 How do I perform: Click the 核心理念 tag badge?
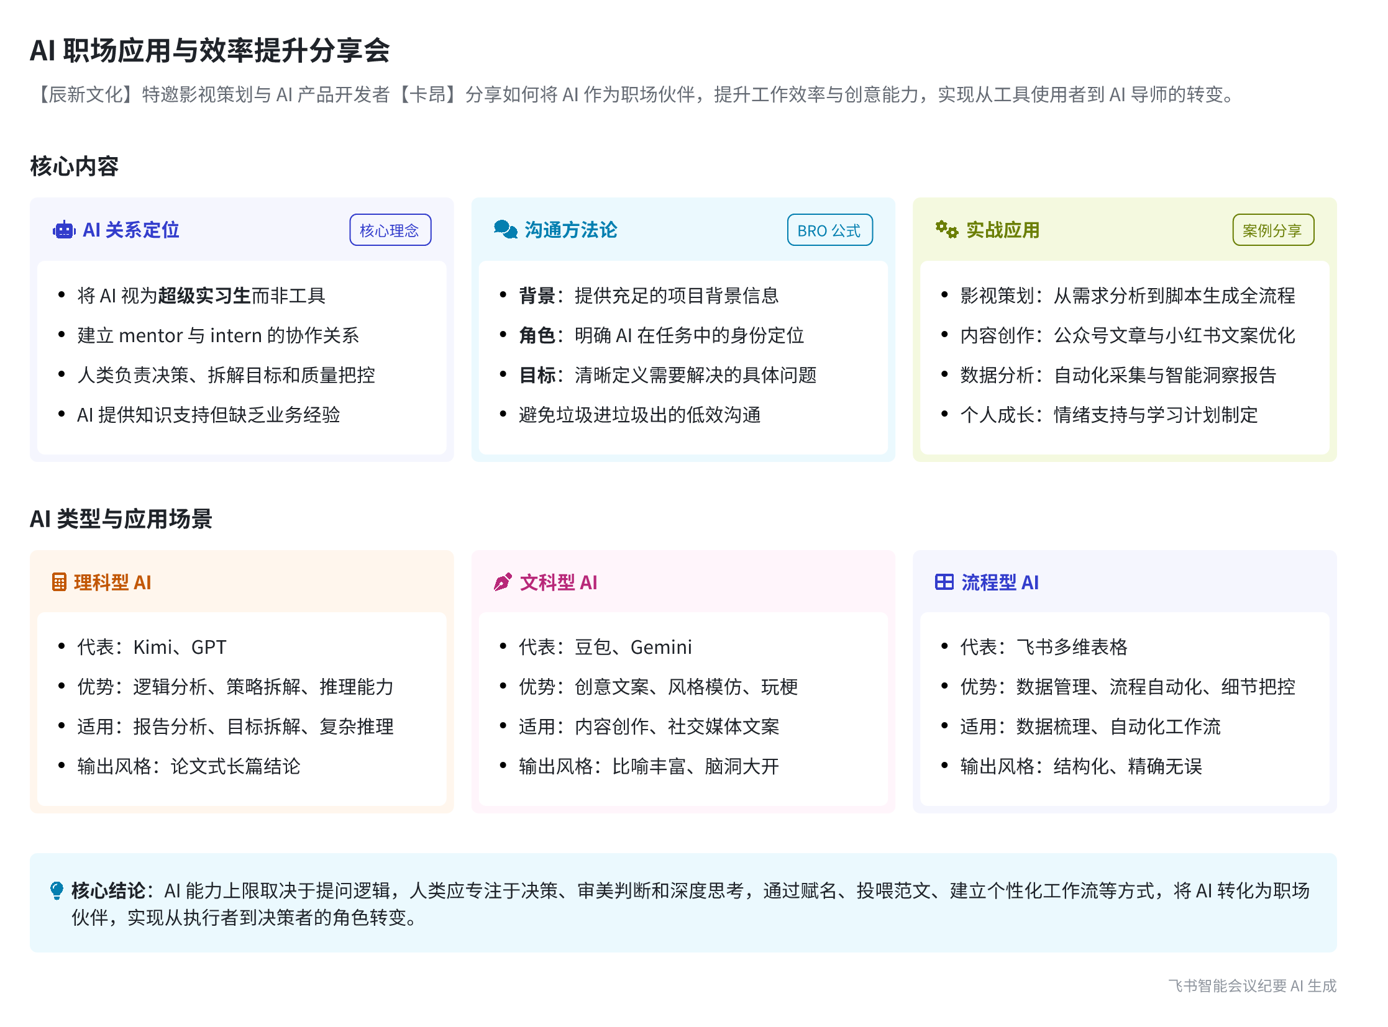[x=390, y=230]
